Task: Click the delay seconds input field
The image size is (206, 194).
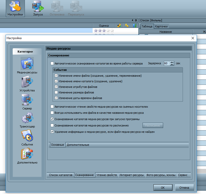Action: [x=167, y=63]
